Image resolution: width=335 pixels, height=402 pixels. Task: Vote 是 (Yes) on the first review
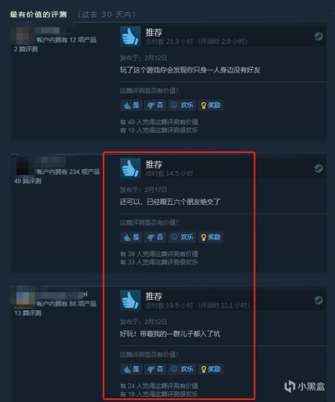[131, 105]
